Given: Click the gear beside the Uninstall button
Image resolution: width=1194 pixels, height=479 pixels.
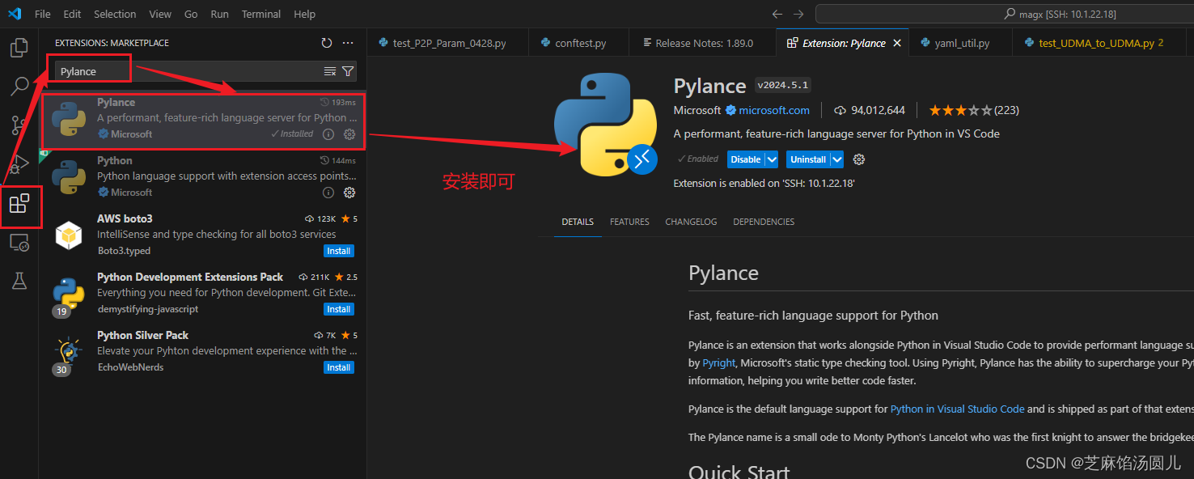Looking at the screenshot, I should point(859,159).
